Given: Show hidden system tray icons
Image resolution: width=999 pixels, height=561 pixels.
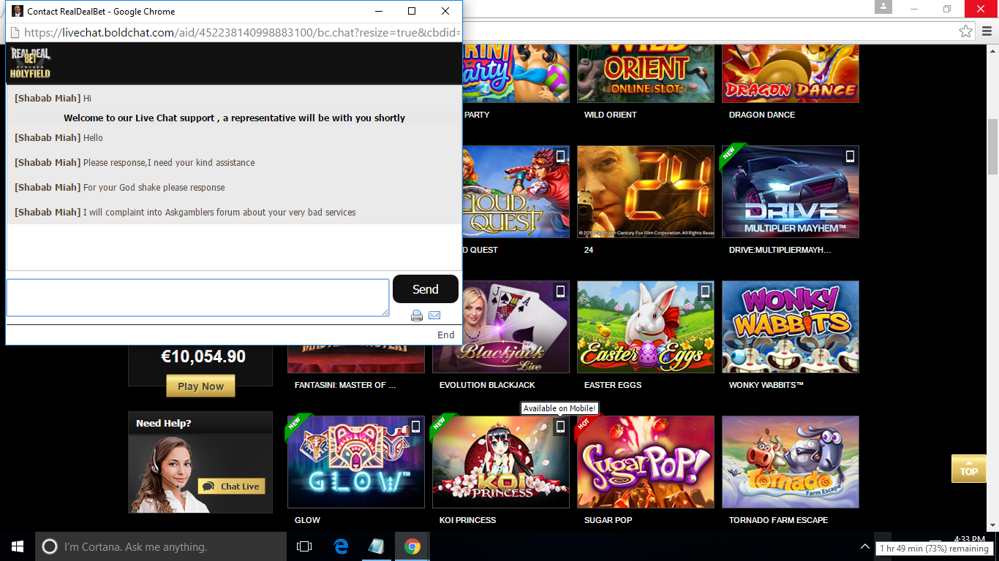Looking at the screenshot, I should click(x=864, y=546).
